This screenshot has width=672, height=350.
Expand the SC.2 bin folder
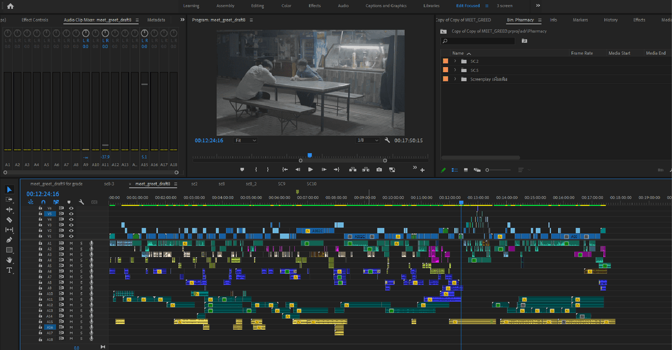click(x=456, y=61)
